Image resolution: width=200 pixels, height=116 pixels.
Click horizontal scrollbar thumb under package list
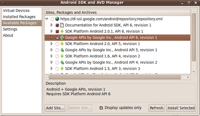click(115, 77)
